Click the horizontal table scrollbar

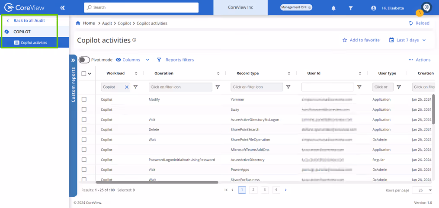pos(157,182)
